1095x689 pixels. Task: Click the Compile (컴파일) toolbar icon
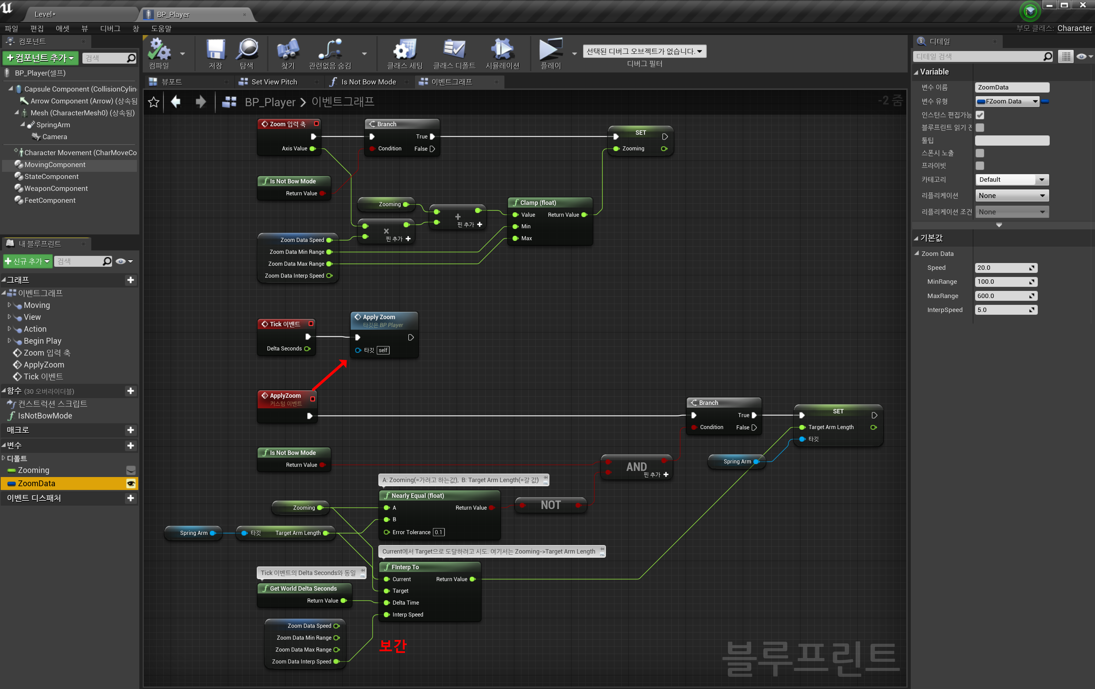pyautogui.click(x=159, y=50)
